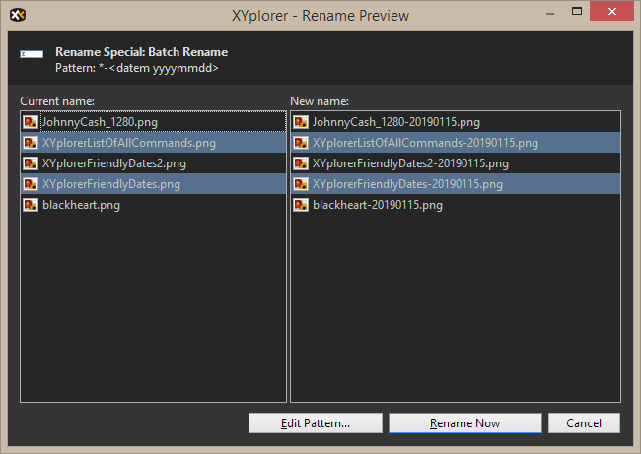Open the Edit Pattern dialog
The image size is (641, 454).
(x=316, y=422)
